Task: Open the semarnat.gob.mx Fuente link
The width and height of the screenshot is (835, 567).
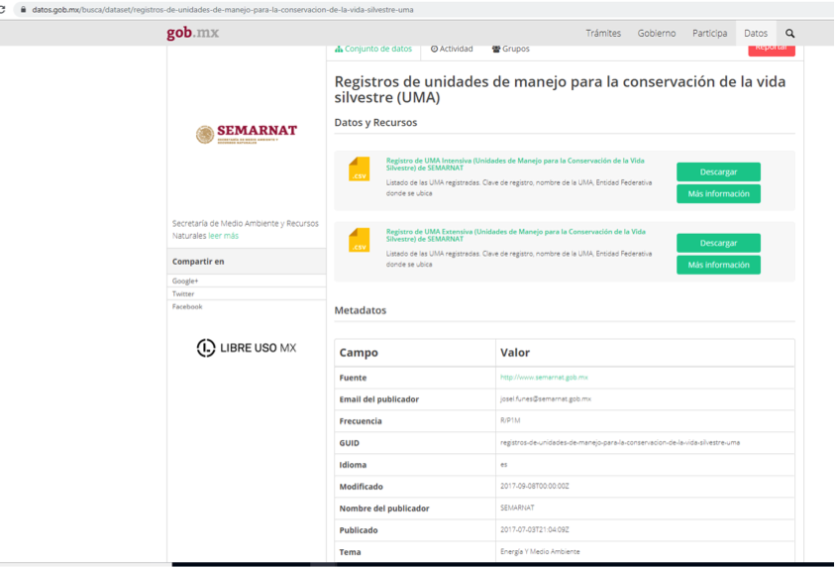Action: pyautogui.click(x=544, y=378)
